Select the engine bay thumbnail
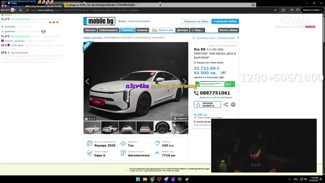Screen dimensions: 325x183 180,128
